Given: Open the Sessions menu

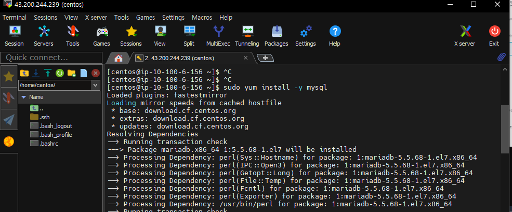Looking at the screenshot, I should tap(45, 18).
